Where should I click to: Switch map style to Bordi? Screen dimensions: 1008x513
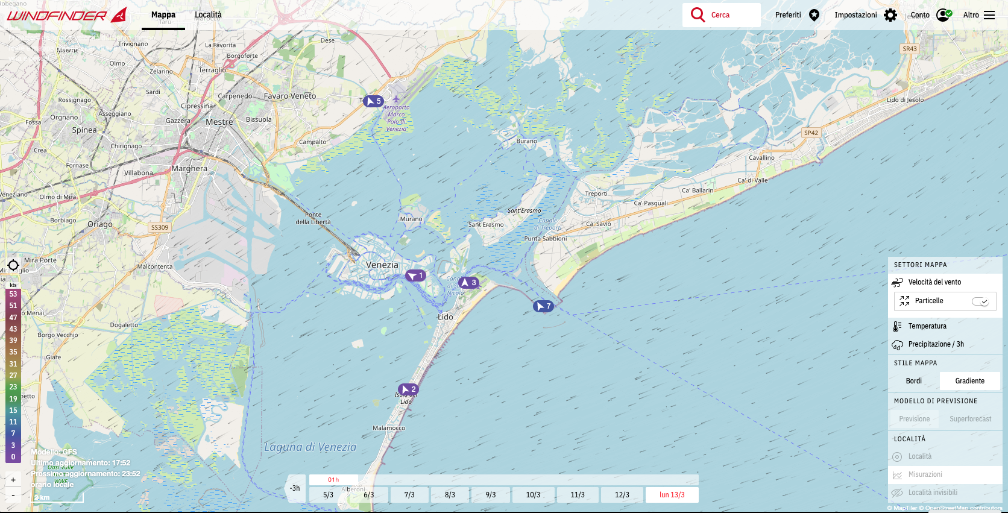click(x=913, y=381)
